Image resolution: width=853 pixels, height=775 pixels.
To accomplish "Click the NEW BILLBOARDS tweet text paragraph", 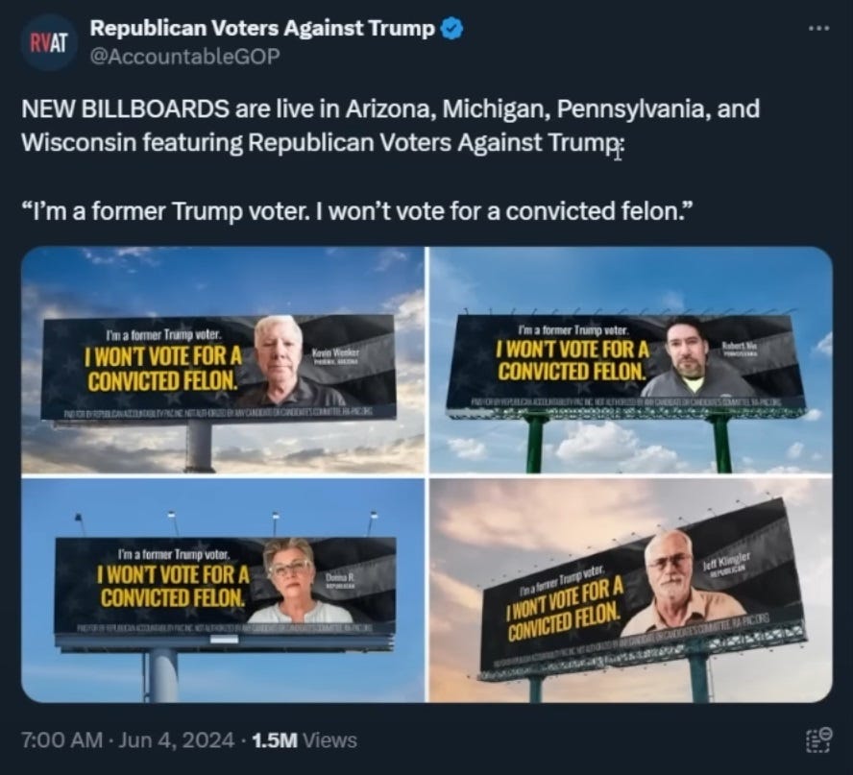I will tap(391, 126).
